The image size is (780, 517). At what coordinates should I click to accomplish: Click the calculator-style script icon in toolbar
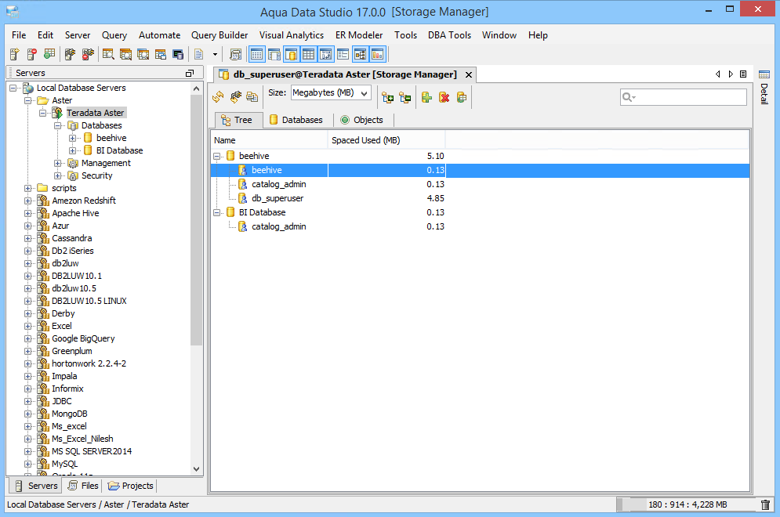[236, 54]
